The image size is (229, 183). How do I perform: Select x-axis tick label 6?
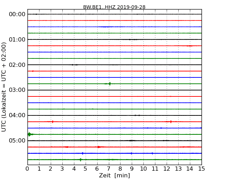97,169
